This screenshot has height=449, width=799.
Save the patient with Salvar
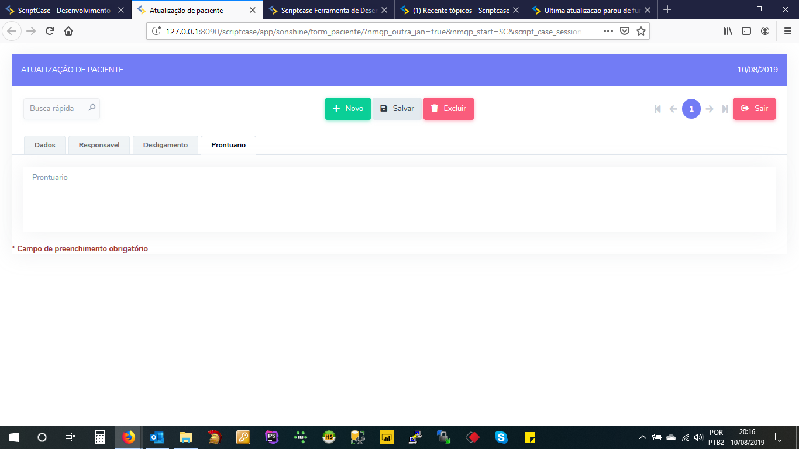click(397, 109)
